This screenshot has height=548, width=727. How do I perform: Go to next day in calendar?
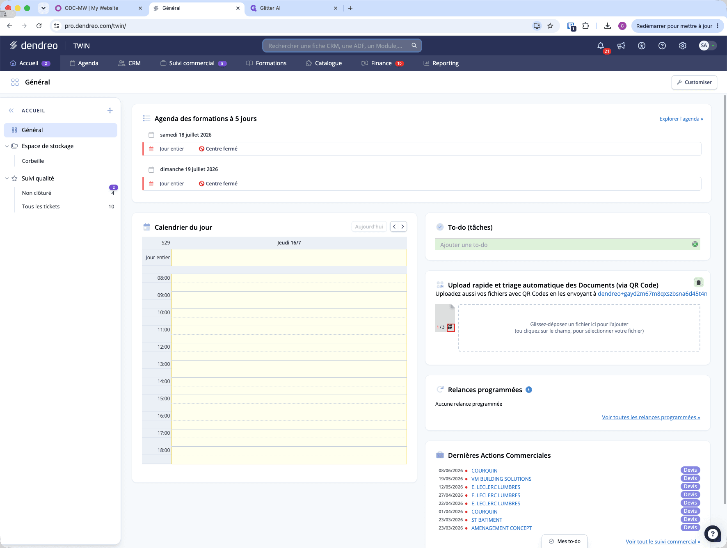402,226
